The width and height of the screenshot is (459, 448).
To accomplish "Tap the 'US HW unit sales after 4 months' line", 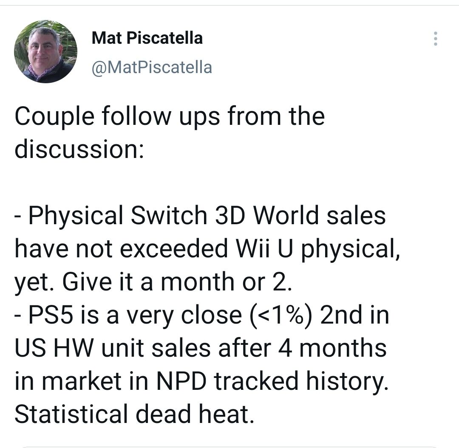I will [201, 348].
